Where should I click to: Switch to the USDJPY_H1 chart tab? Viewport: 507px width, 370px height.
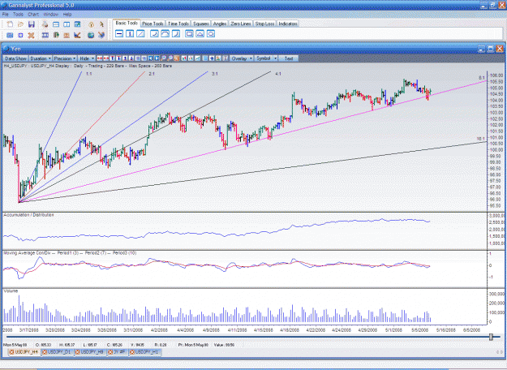pyautogui.click(x=145, y=352)
